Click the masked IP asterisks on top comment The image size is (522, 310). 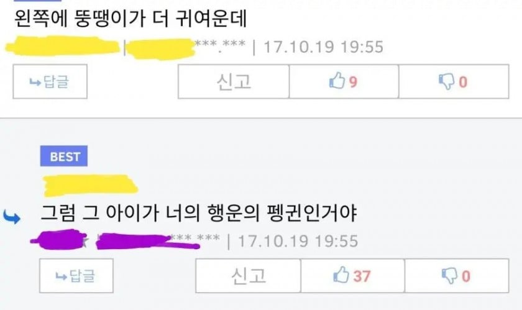[220, 44]
